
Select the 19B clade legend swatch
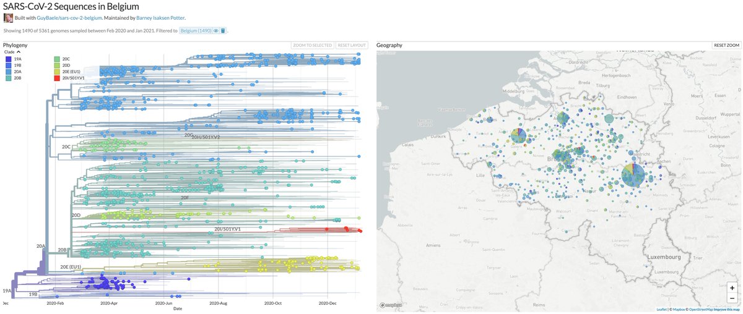(x=8, y=66)
